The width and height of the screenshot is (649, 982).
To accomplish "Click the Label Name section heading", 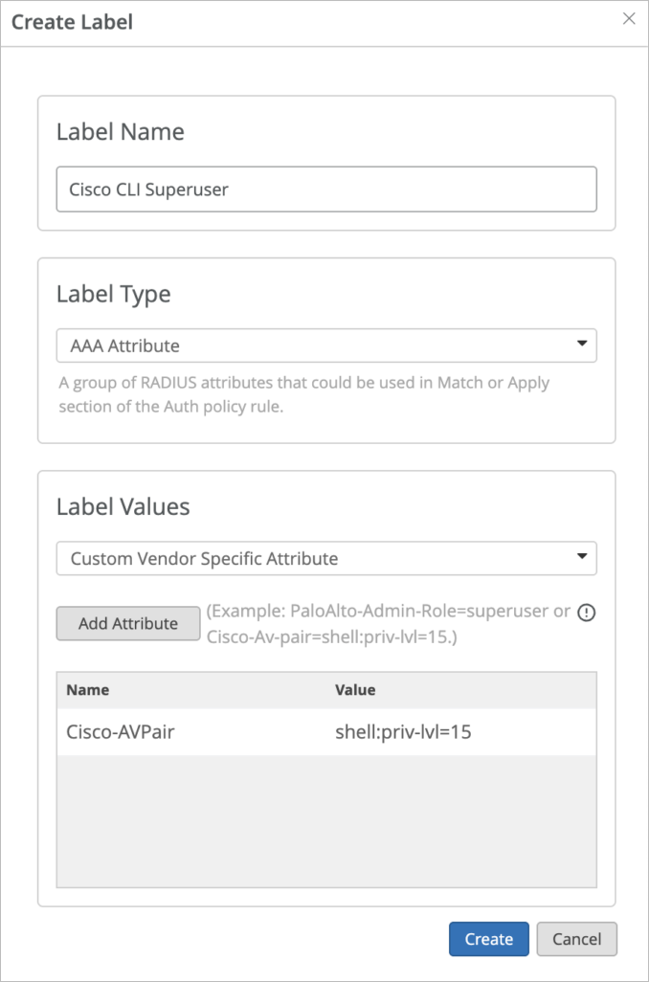I will coord(120,132).
